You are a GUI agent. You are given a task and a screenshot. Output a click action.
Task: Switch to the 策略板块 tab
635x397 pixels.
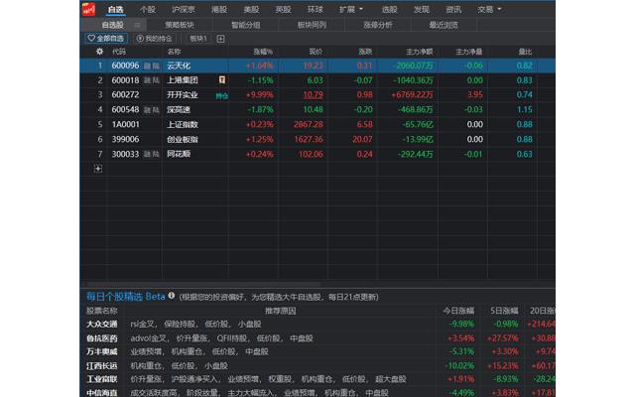(x=180, y=25)
